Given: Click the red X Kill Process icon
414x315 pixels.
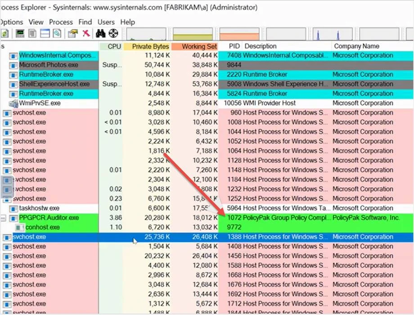Looking at the screenshot, I should click(86, 34).
